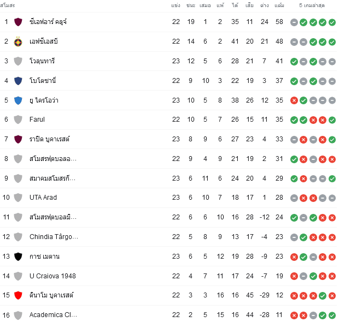Sort by the points column header (แต้ม)
339x322 pixels.
pyautogui.click(x=279, y=5)
